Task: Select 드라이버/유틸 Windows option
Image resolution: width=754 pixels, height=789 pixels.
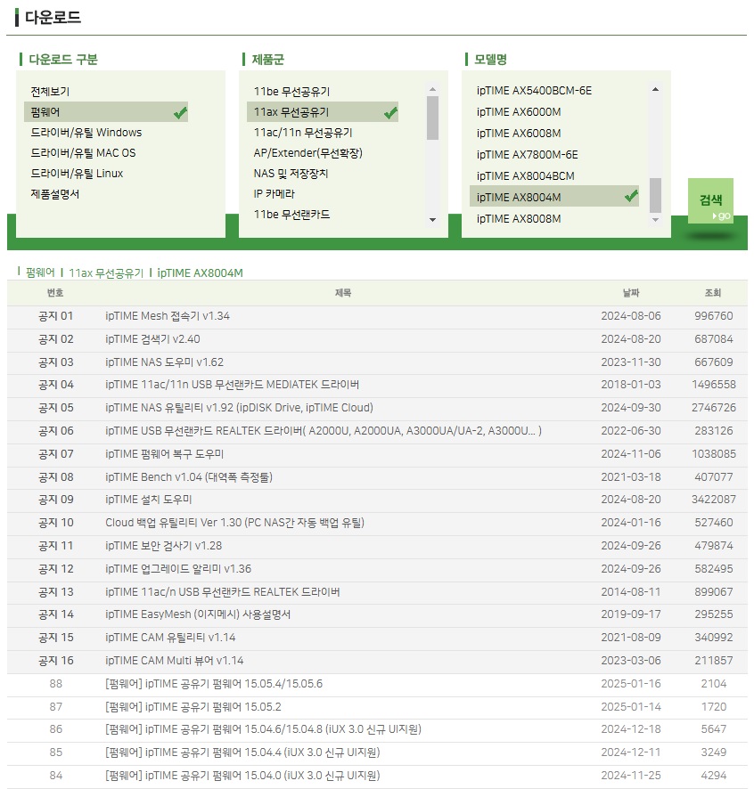Action: point(86,133)
